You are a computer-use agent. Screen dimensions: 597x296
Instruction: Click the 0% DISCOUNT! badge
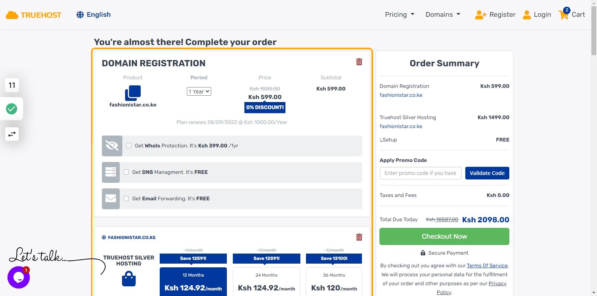tap(265, 107)
